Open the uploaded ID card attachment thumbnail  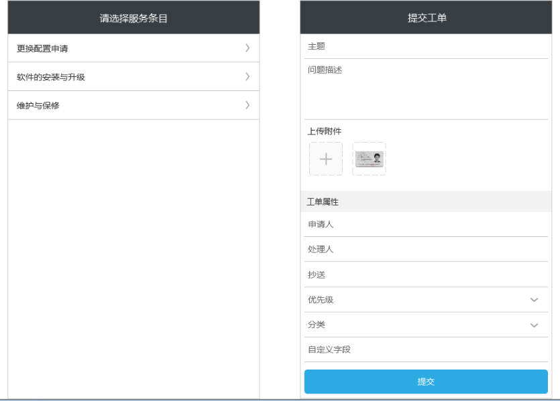(369, 159)
